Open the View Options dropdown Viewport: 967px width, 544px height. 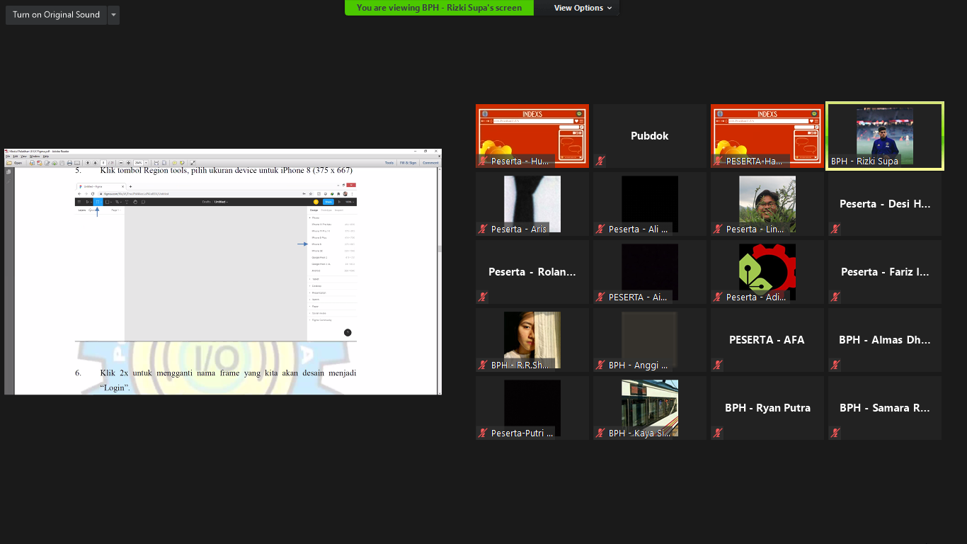583,8
